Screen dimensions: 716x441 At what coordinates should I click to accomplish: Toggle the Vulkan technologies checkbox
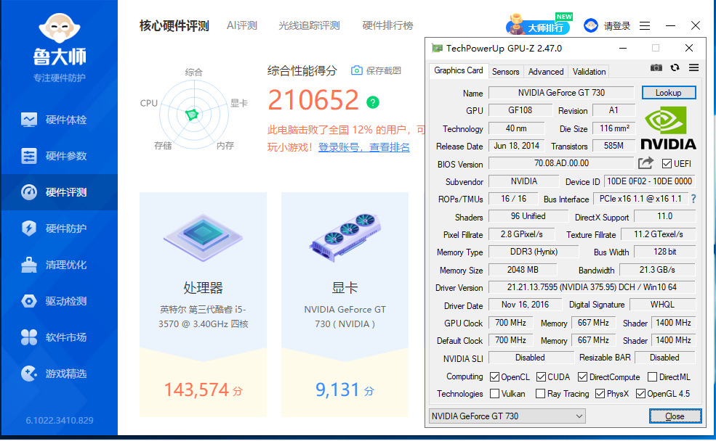coord(496,394)
